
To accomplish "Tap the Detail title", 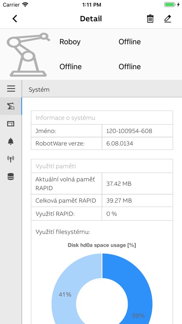I will tap(91, 19).
